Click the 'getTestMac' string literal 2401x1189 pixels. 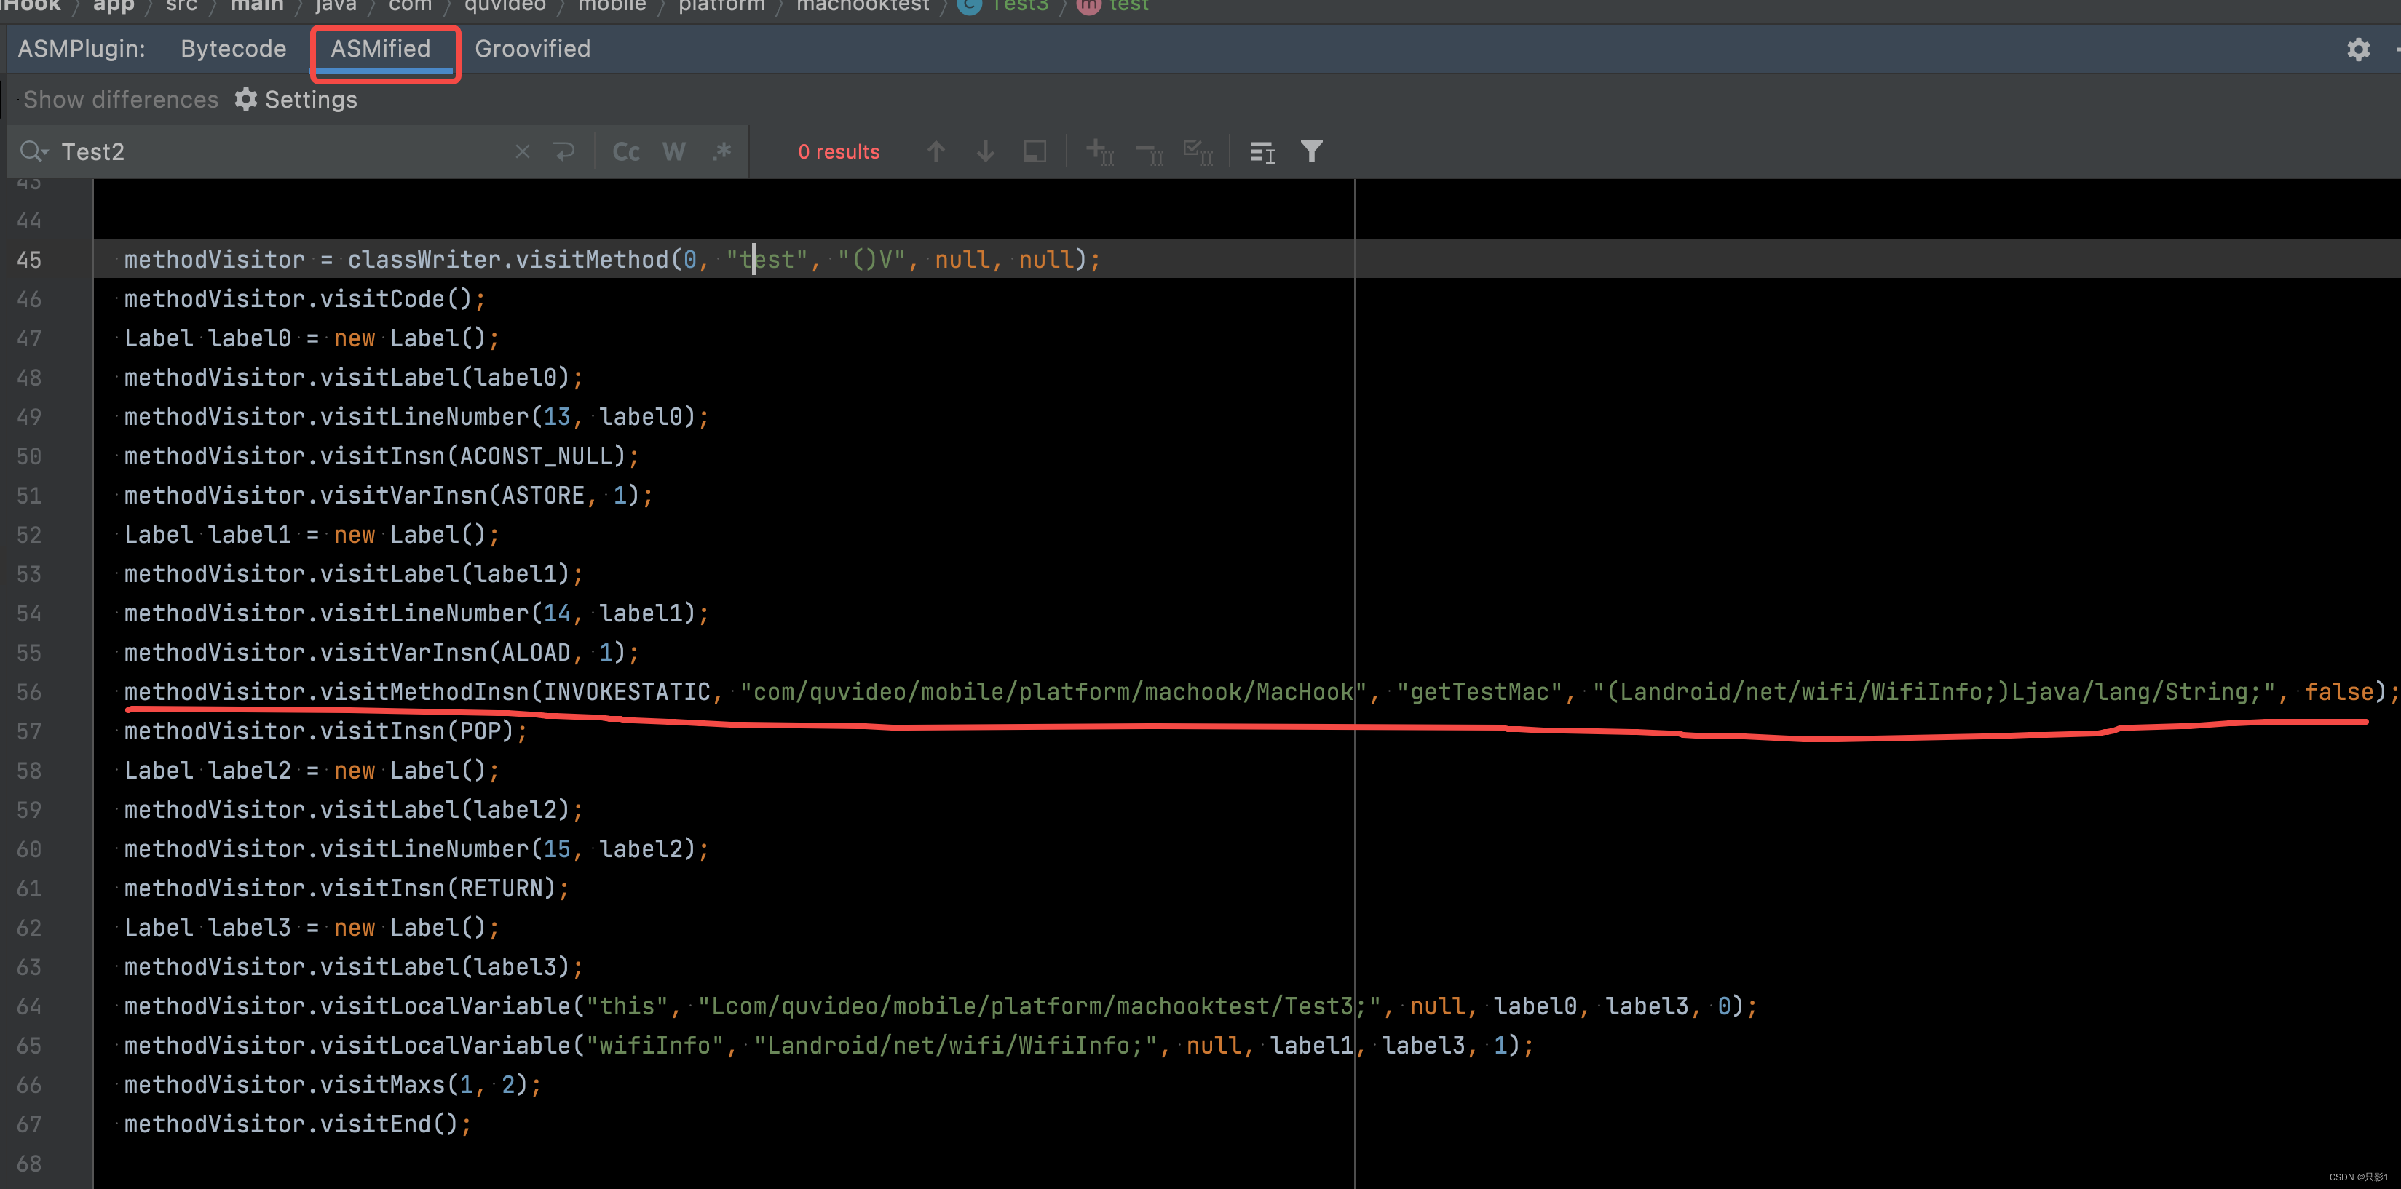click(x=1479, y=692)
